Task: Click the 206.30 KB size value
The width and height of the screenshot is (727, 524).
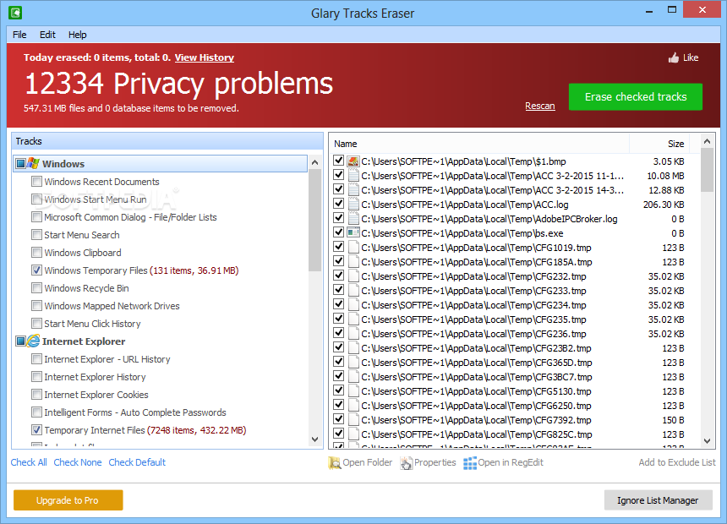Action: (664, 205)
